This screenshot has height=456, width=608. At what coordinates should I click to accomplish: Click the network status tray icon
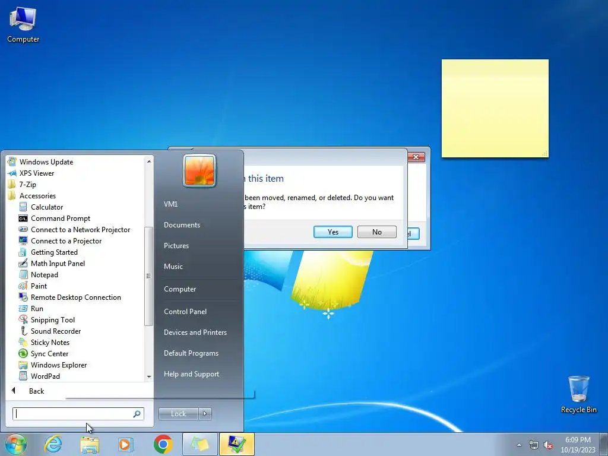[x=534, y=445]
